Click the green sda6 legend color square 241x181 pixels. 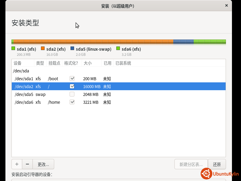pyautogui.click(x=118, y=49)
